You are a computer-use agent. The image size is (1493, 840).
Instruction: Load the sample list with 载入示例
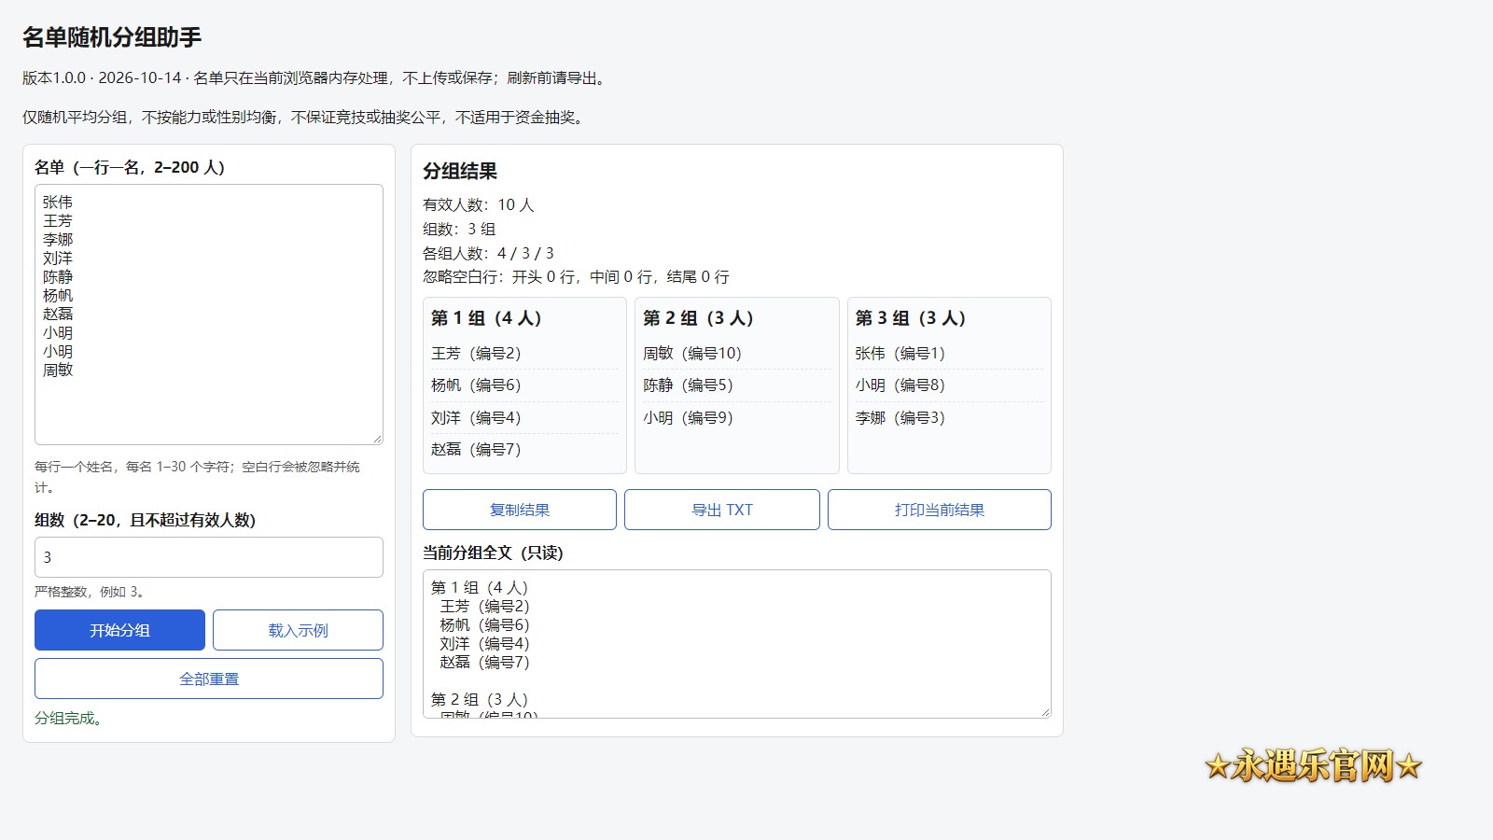point(298,630)
